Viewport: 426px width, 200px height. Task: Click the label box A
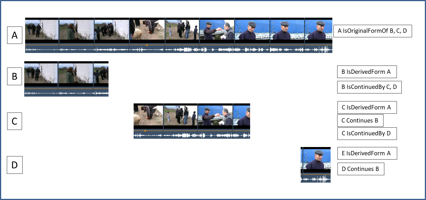pos(15,36)
